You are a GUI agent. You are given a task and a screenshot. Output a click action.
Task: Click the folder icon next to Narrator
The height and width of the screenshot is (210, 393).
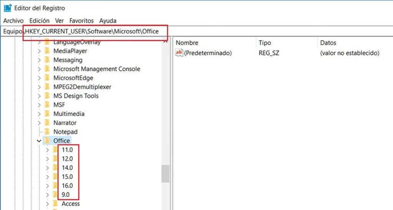point(47,123)
